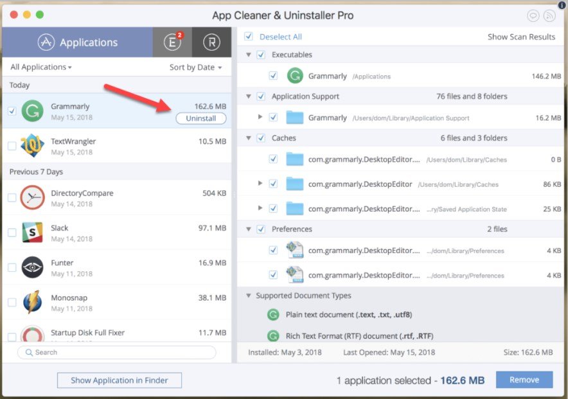Click the search magnifier icon
568x399 pixels.
[x=29, y=352]
